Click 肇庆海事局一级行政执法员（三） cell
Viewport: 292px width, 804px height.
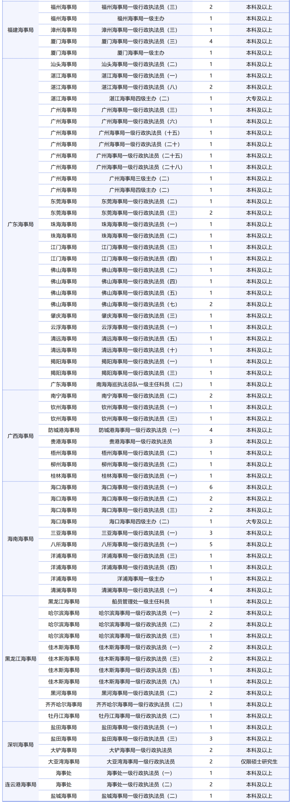141,316
